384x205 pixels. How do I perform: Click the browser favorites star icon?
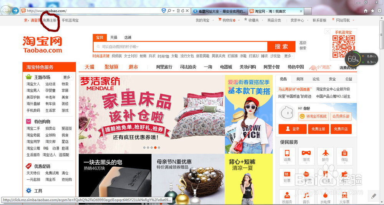(x=372, y=11)
